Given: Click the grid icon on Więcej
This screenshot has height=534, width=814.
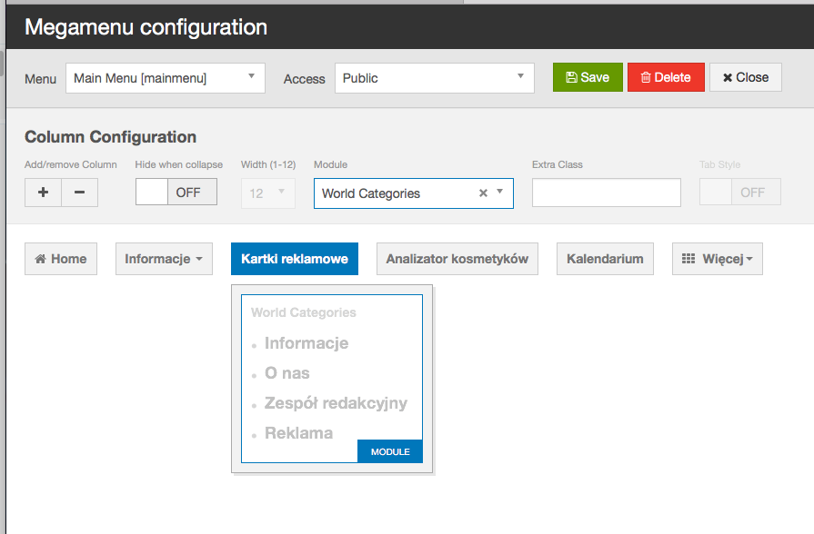Looking at the screenshot, I should point(689,259).
